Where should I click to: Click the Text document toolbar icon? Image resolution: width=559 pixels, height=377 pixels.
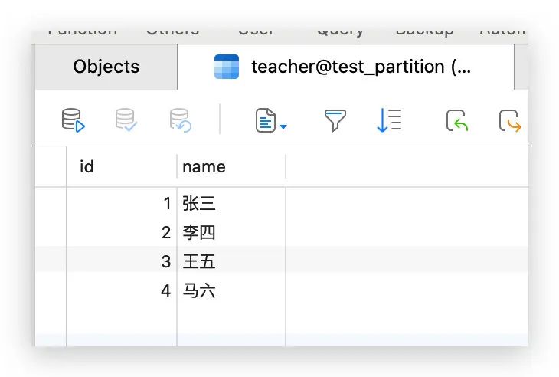266,120
